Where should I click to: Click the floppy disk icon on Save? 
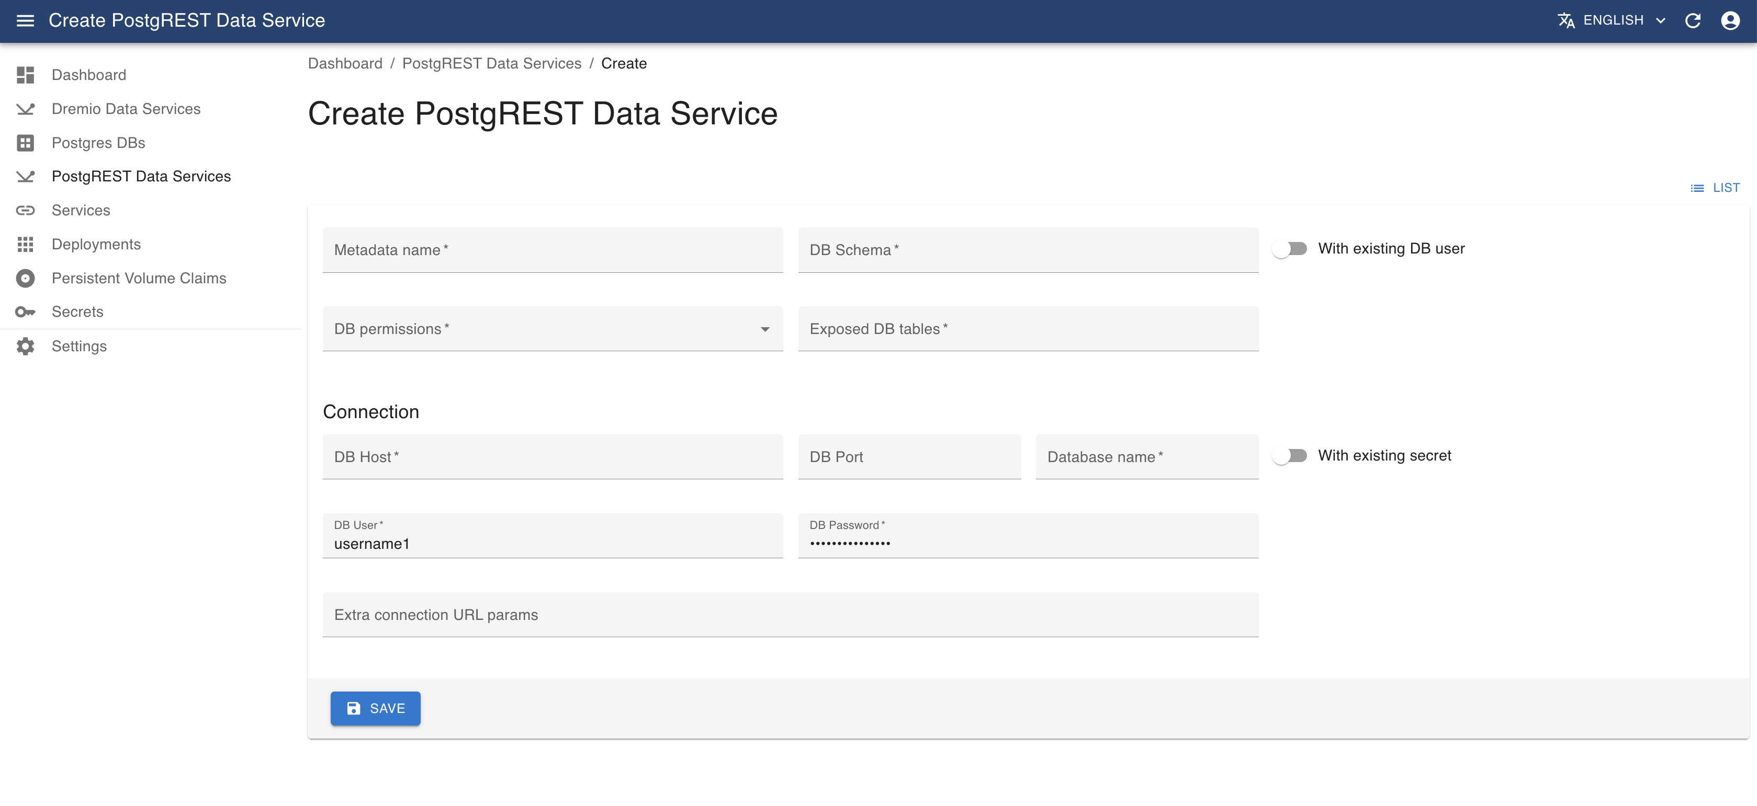click(353, 709)
